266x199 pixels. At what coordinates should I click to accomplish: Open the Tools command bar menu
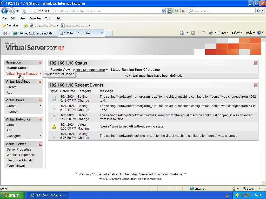250,33
